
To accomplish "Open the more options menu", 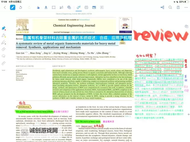I will click(x=186, y=7).
